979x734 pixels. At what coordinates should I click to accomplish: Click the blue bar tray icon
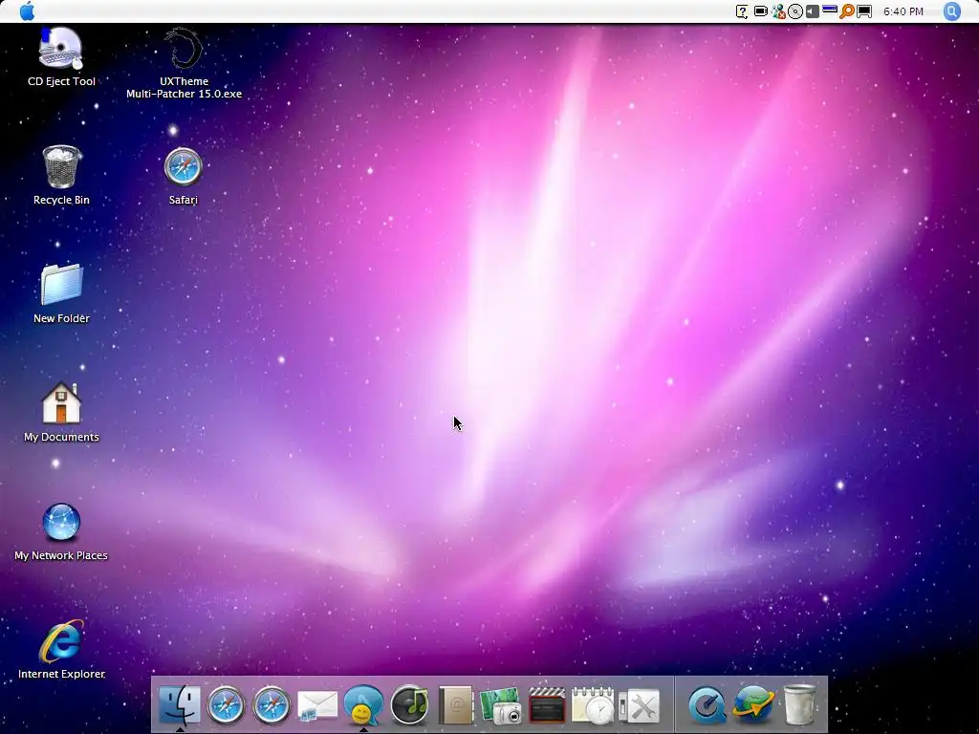(x=829, y=10)
